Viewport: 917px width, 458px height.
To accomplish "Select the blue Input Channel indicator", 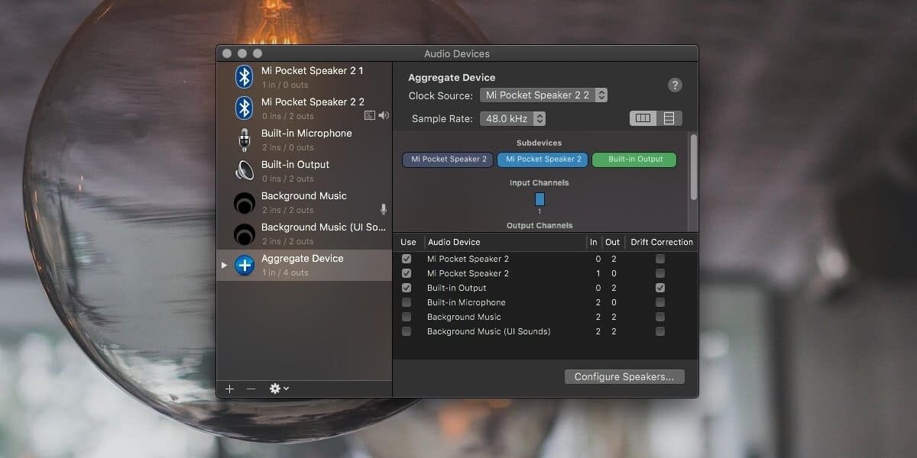I will [540, 198].
